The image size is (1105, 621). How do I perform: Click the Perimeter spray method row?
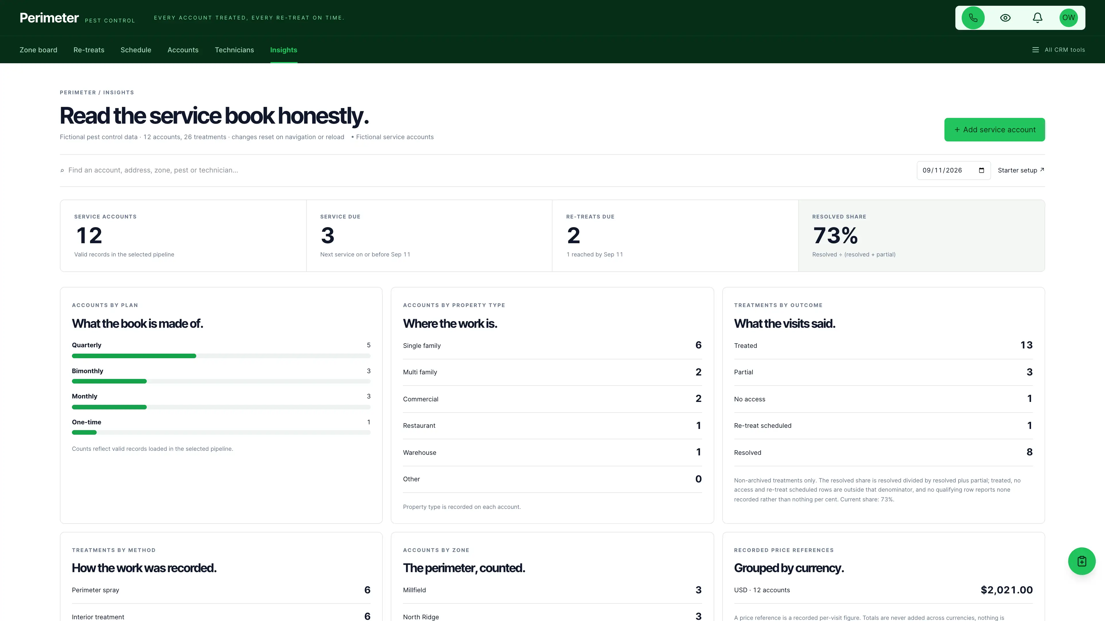[x=221, y=590]
